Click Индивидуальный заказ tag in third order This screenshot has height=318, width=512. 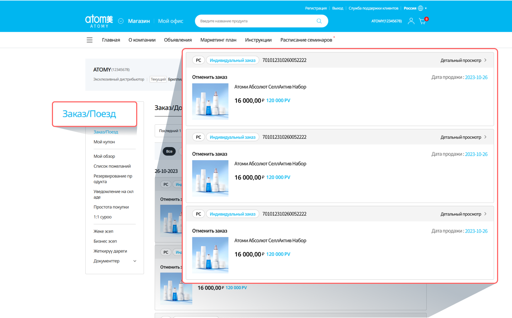233,214
